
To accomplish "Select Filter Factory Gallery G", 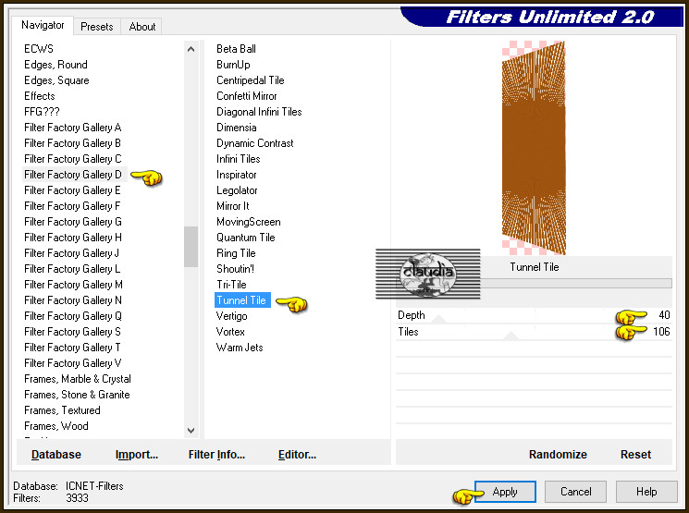I will [x=73, y=222].
